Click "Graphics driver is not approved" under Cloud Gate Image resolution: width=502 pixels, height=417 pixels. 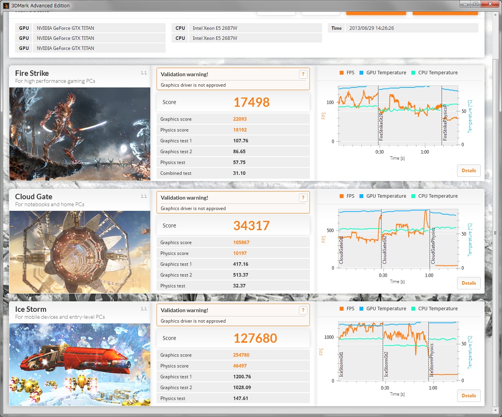point(193,208)
